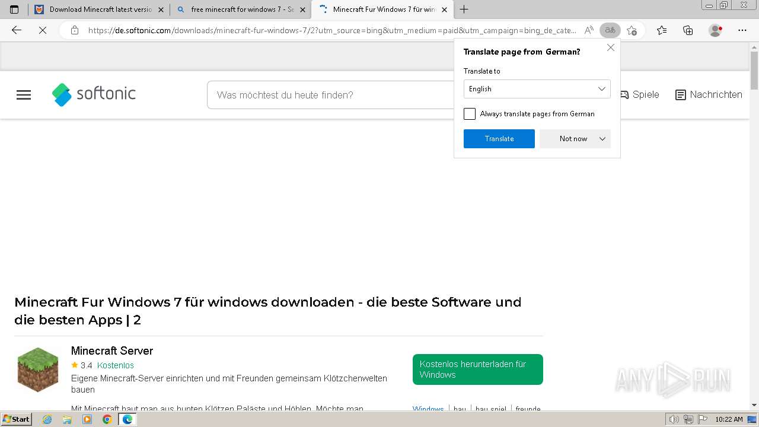Select Microsoft Edge taskbar icon
This screenshot has width=759, height=427.
pos(127,419)
